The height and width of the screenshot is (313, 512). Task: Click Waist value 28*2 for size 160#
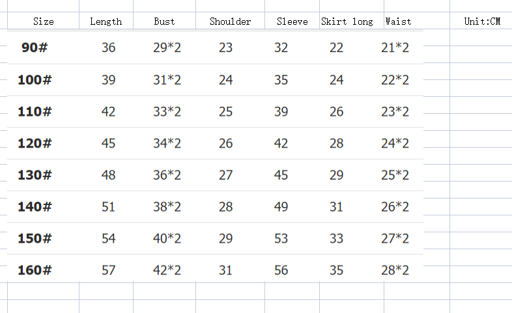(395, 270)
